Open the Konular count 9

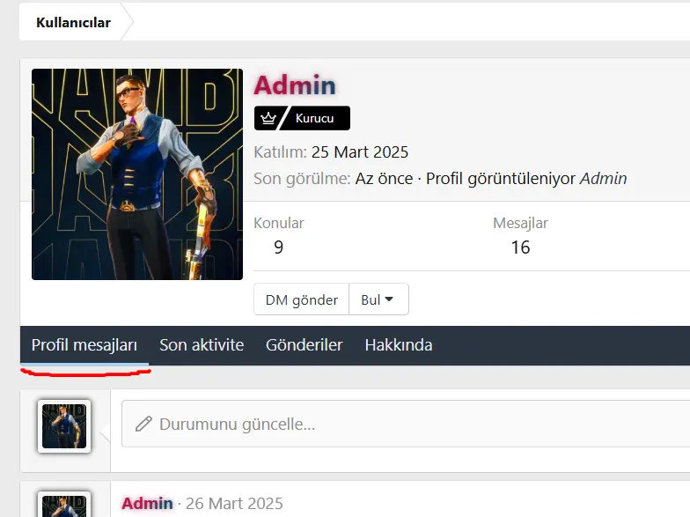278,247
